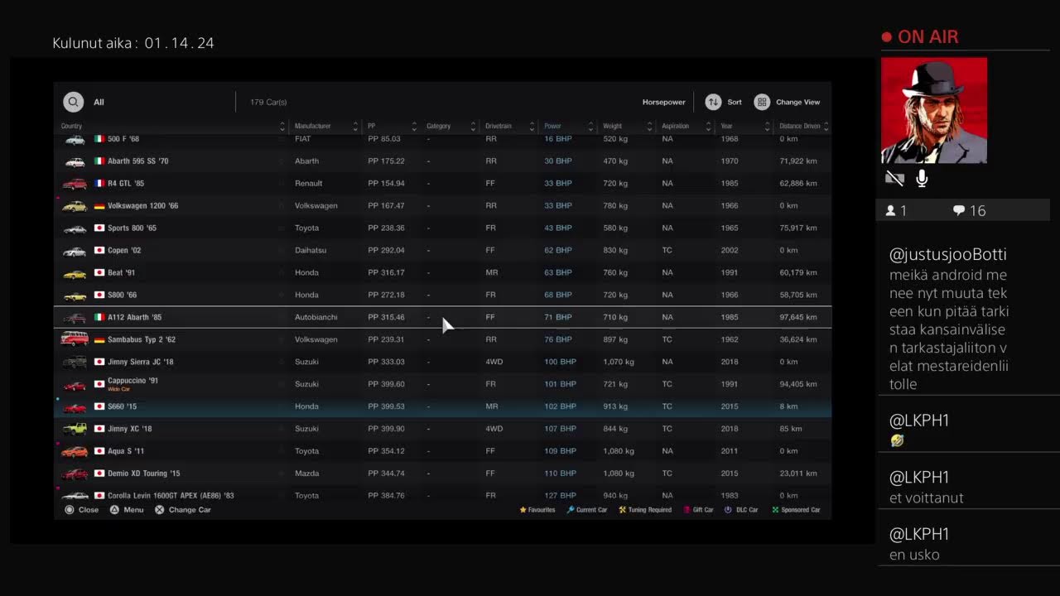Click the Current Car legend icon
This screenshot has height=596, width=1060.
(x=570, y=510)
